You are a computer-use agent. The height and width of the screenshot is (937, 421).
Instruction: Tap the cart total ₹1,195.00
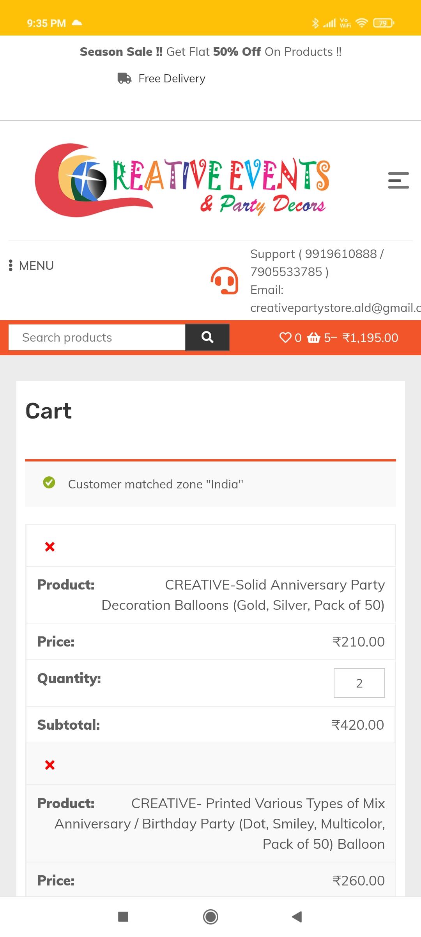tap(370, 338)
